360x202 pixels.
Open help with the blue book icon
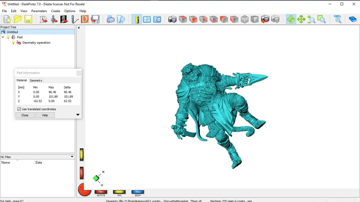[x=353, y=19]
